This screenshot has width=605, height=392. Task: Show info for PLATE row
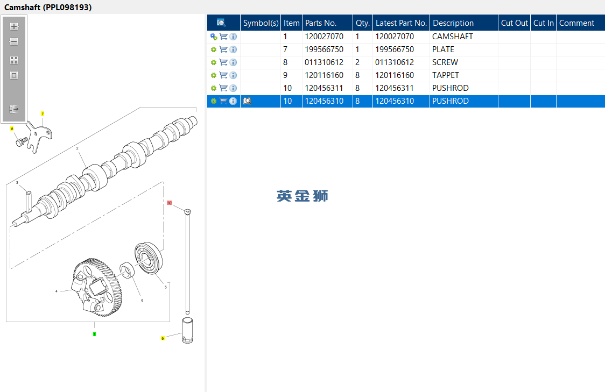pyautogui.click(x=233, y=49)
